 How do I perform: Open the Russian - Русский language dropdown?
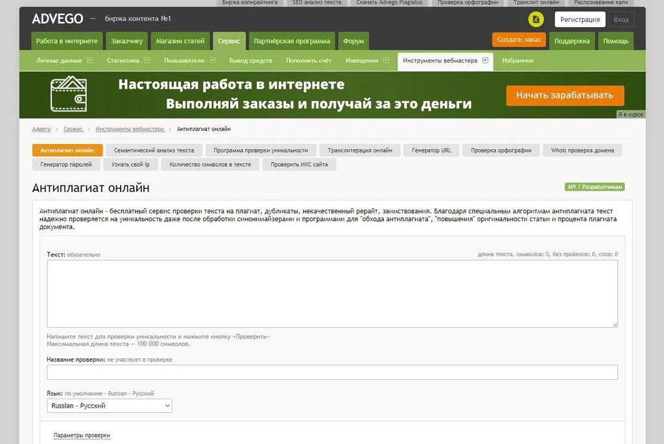[x=109, y=406]
